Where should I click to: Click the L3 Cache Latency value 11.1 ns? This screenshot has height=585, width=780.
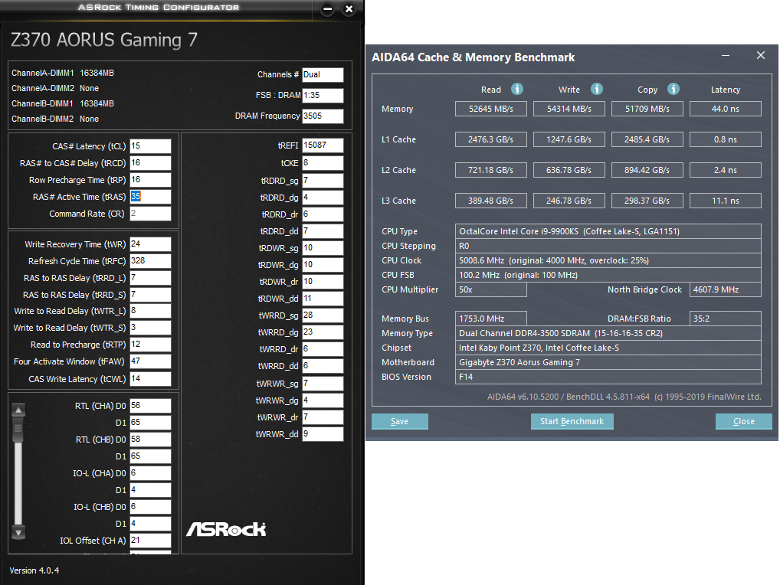[726, 201]
